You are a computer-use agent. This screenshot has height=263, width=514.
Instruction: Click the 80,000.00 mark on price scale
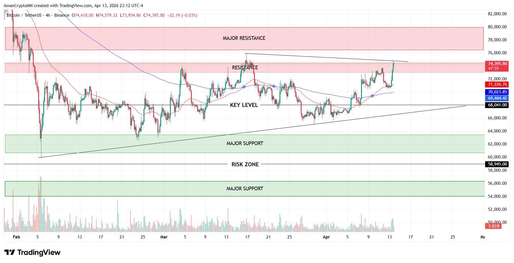point(497,27)
